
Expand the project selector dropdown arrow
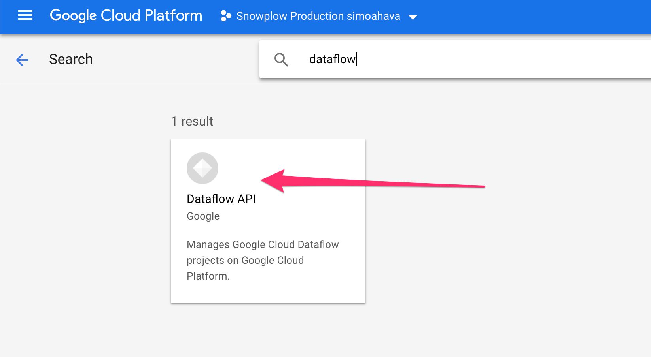pos(413,17)
